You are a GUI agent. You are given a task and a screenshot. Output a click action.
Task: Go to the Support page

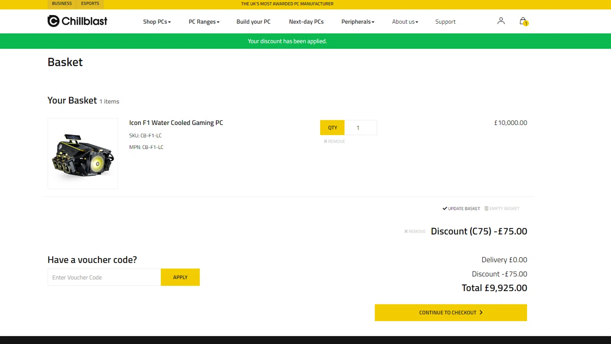coord(445,22)
